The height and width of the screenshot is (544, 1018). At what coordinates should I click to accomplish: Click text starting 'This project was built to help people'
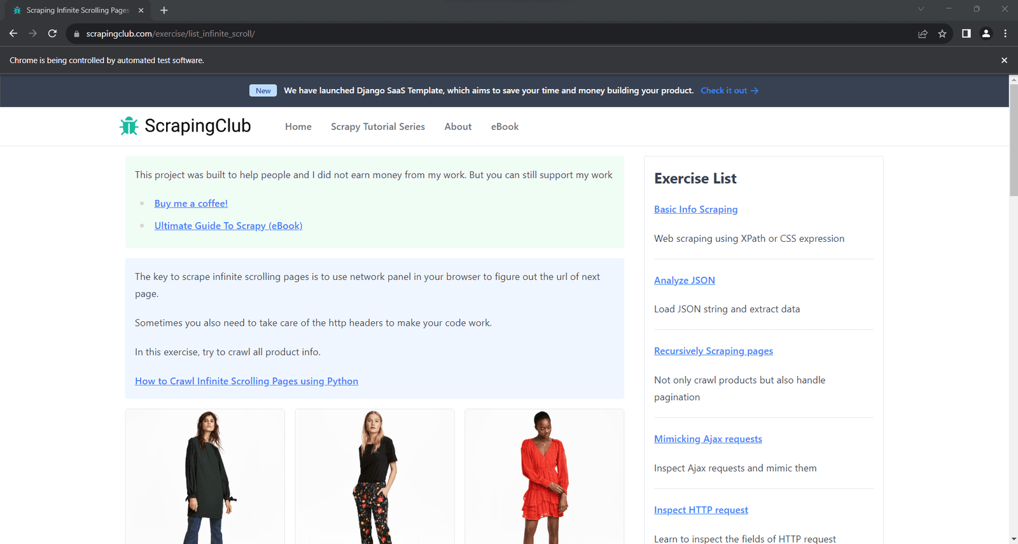click(x=373, y=175)
